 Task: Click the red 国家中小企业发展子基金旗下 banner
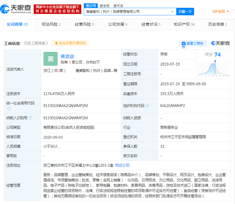coord(57,9)
